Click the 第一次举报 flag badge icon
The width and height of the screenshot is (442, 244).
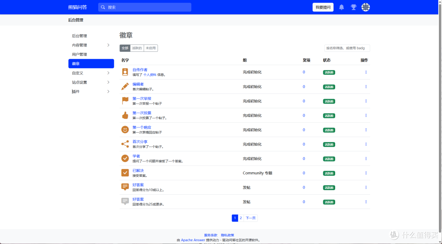point(125,101)
